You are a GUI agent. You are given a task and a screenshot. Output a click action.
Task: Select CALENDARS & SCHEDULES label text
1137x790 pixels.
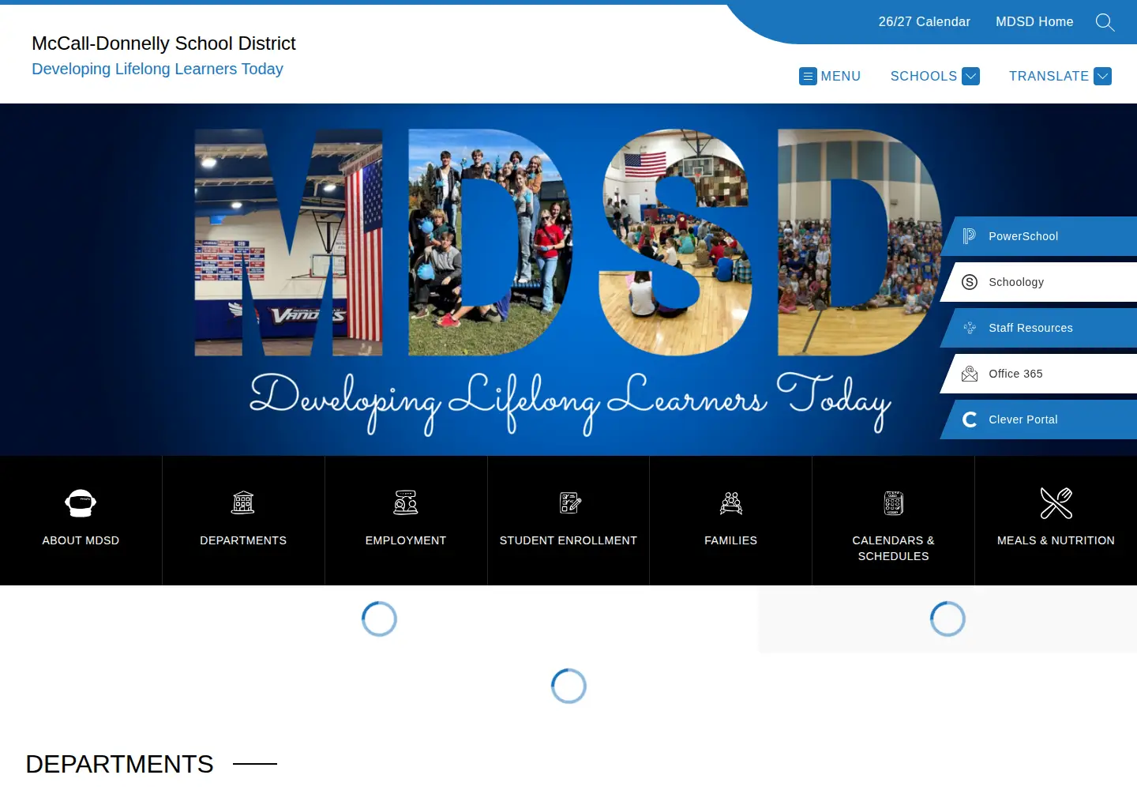894,548
